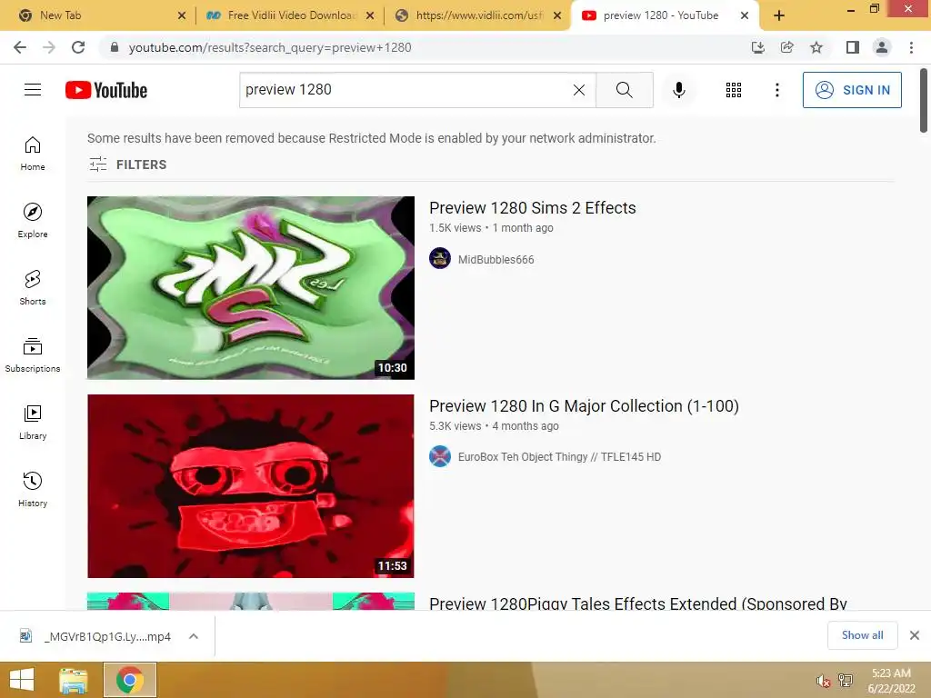Open the EuroBox Teh Object Thingy channel avatar
This screenshot has width=931, height=698.
(x=440, y=456)
